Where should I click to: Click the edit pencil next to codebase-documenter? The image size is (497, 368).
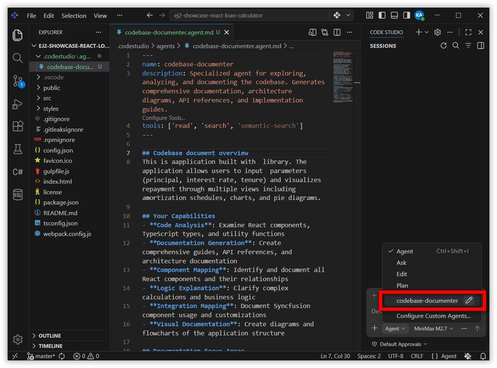[x=469, y=300]
